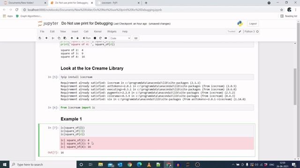This screenshot has height=168, width=300.
Task: Restart kernel and run all cells
Action: [x=106, y=38]
